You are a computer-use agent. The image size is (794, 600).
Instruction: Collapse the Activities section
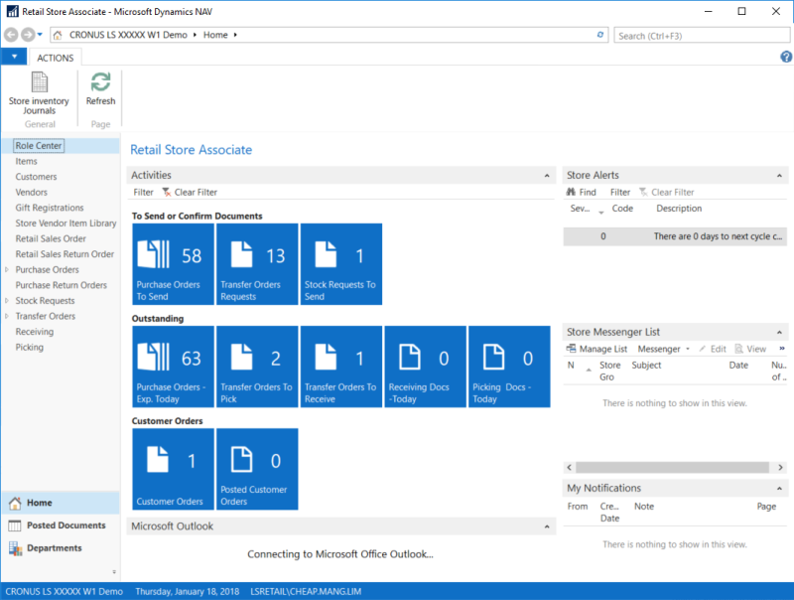pos(546,176)
